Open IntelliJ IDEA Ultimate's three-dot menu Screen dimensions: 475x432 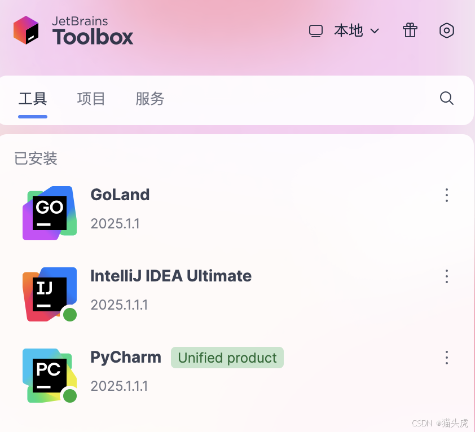click(x=446, y=276)
